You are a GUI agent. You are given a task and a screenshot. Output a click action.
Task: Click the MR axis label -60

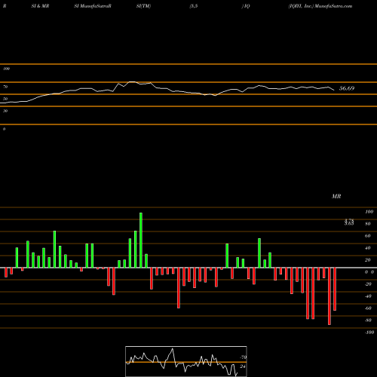click(368, 308)
